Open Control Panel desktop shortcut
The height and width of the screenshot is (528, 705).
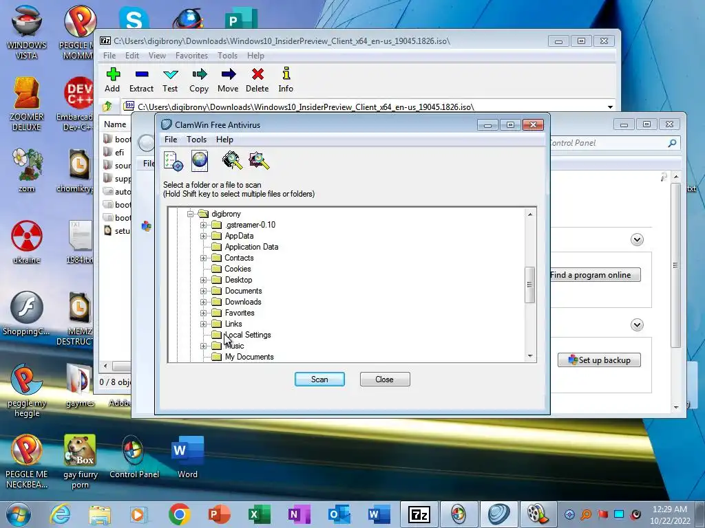click(x=134, y=457)
